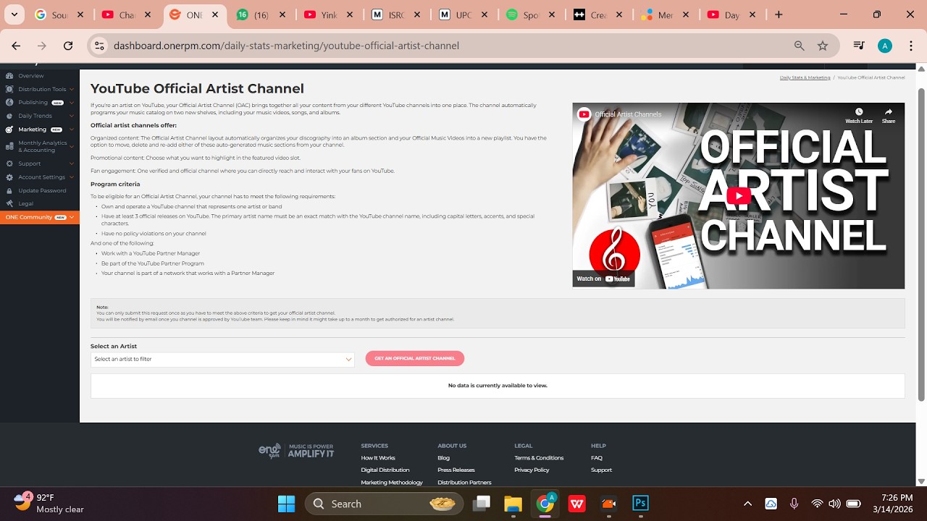Click the site information icon in address bar
The height and width of the screenshot is (521, 927).
pyautogui.click(x=100, y=46)
